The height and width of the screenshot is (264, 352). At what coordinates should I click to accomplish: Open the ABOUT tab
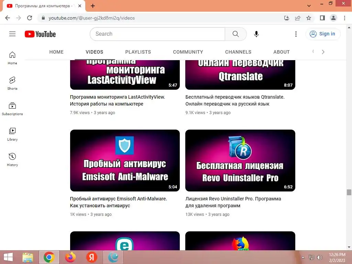click(x=282, y=52)
